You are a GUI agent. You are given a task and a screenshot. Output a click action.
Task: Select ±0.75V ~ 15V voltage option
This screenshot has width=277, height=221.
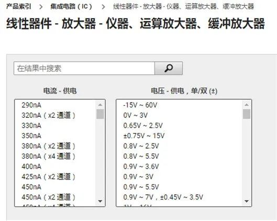coord(144,136)
